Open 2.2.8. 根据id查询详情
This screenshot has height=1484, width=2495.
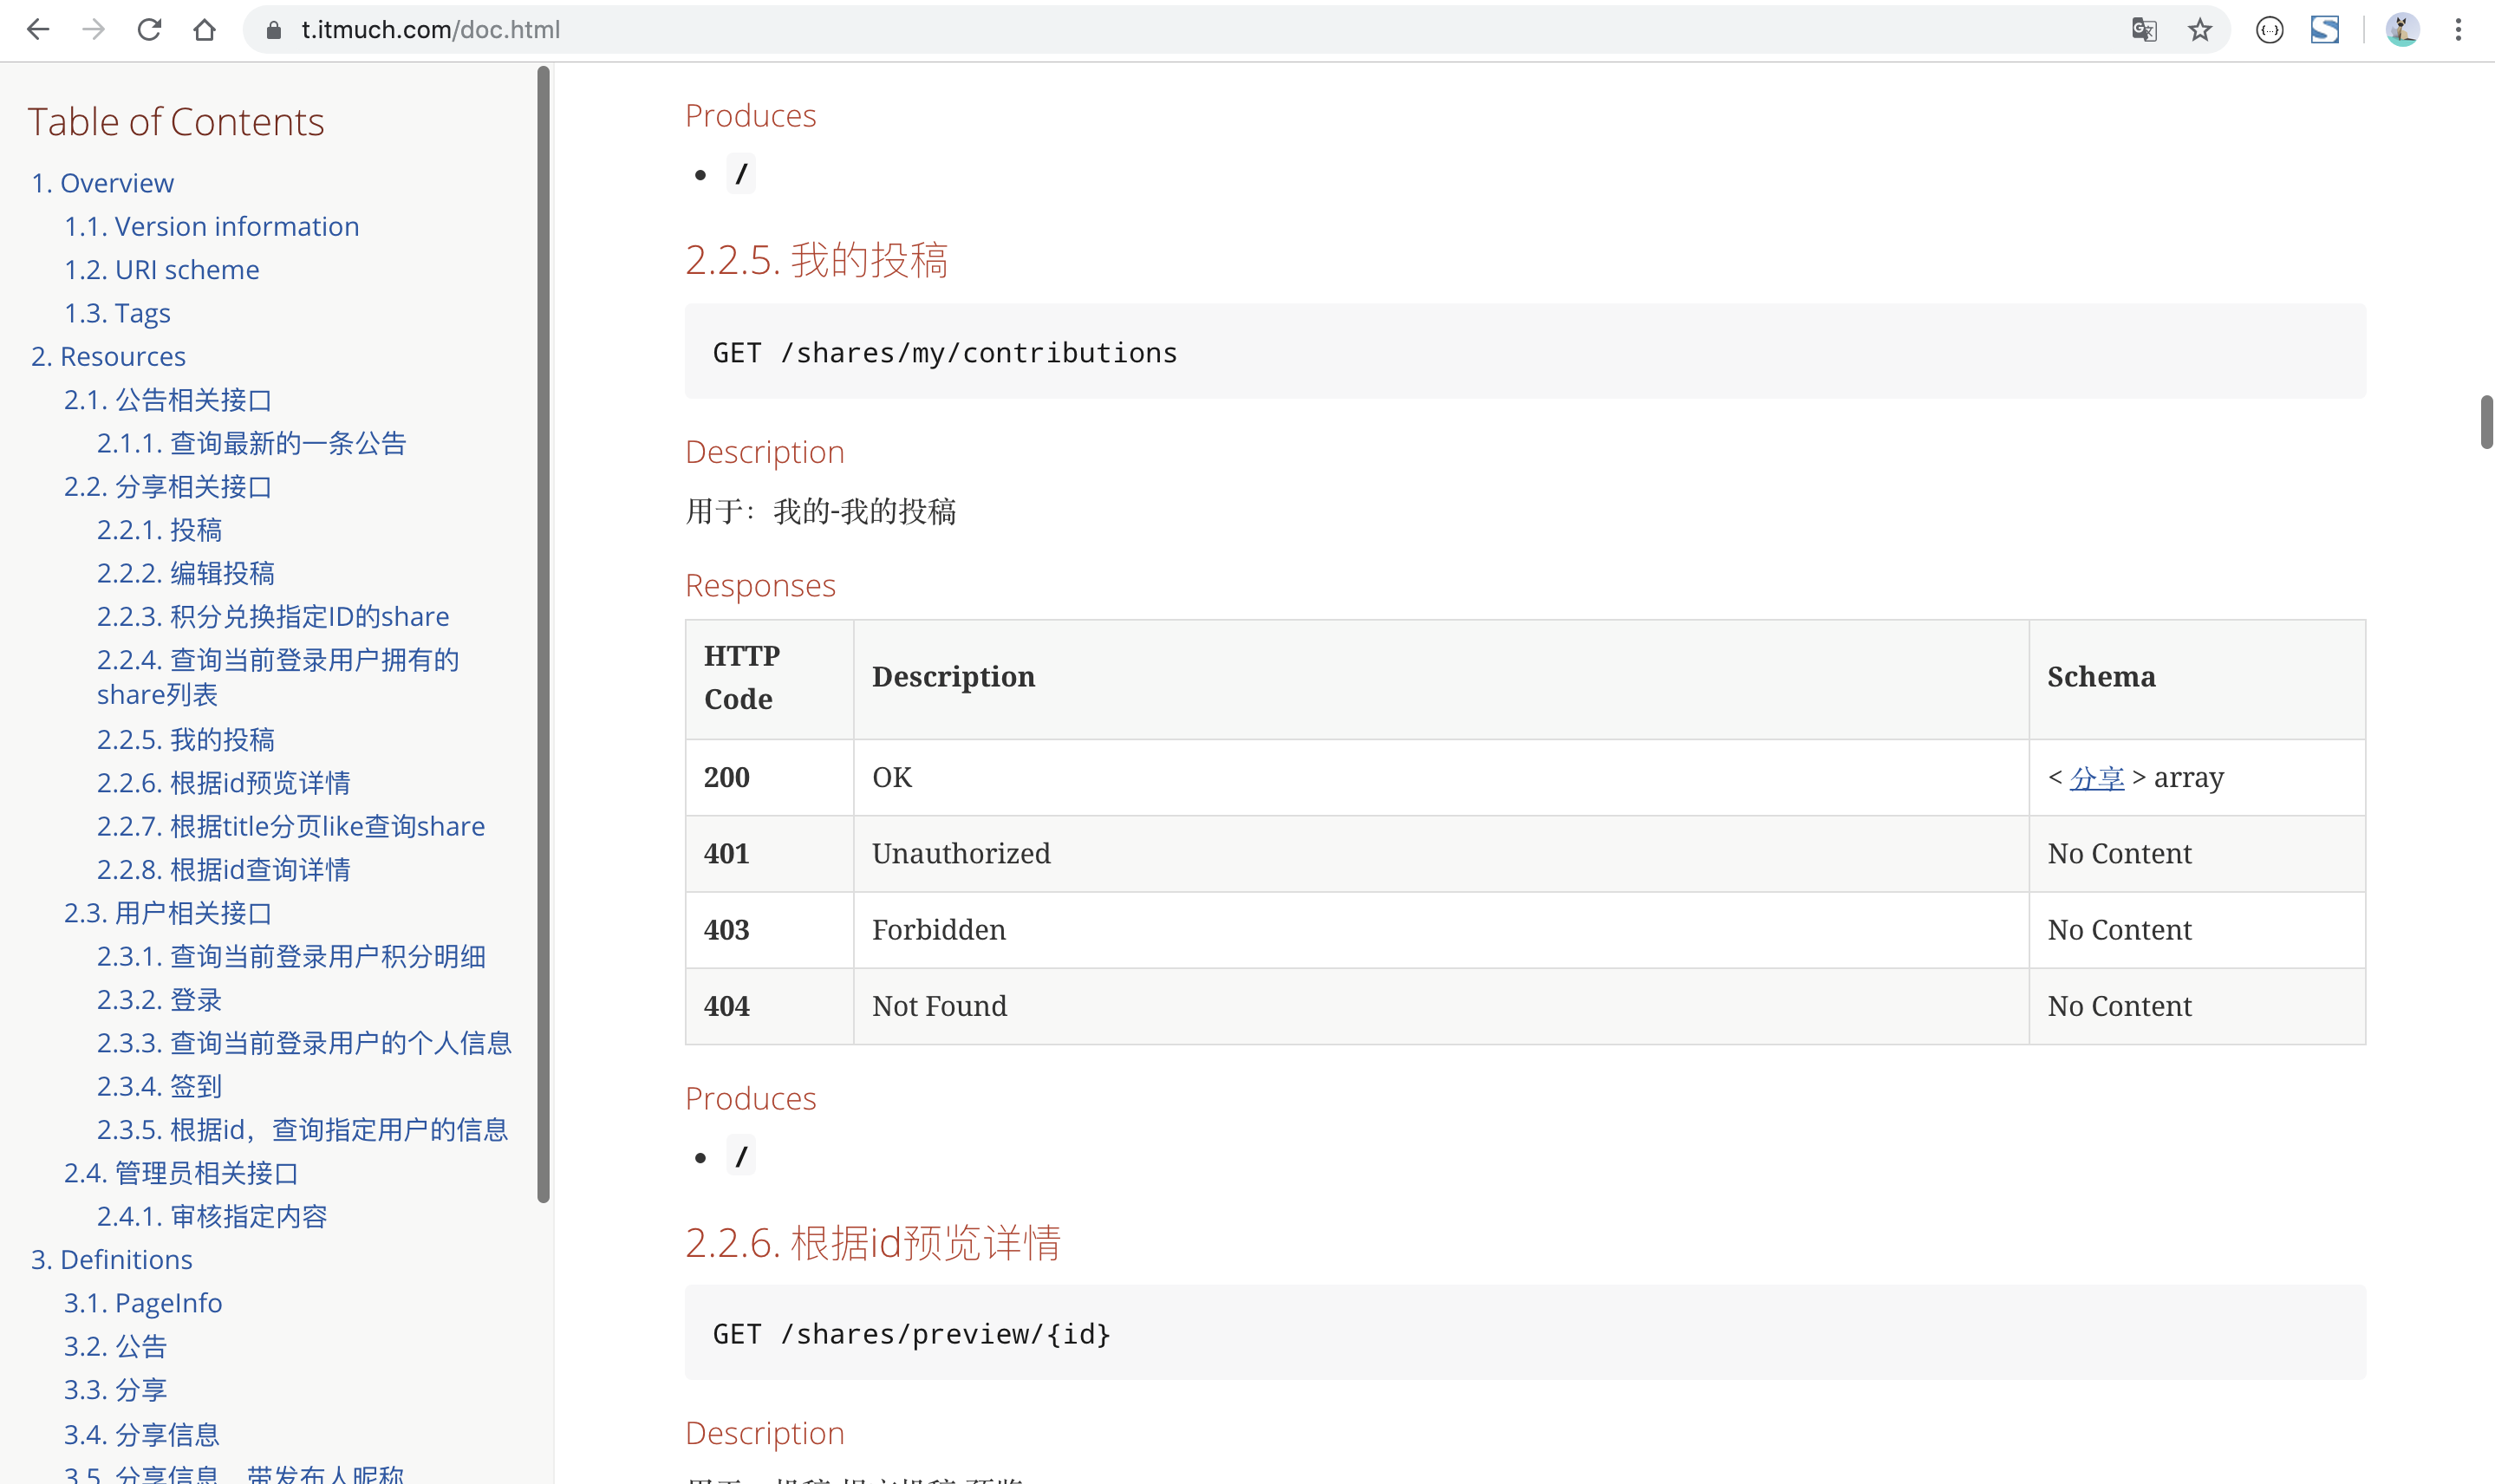coord(223,870)
